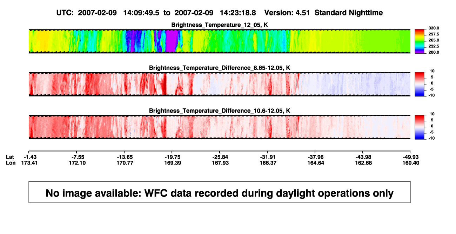Image resolution: width=456 pixels, height=234 pixels.
Task: Click the latitude value -37.96
Action: 315,157
